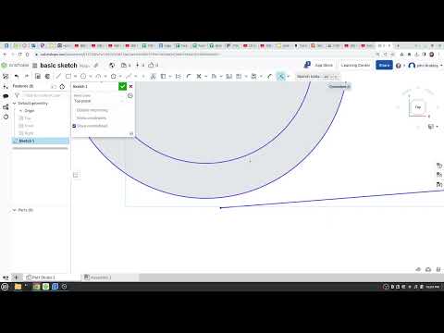Click the sketch clock icon in Sketch 1 dialog
This screenshot has height=333, width=444.
tap(130, 96)
